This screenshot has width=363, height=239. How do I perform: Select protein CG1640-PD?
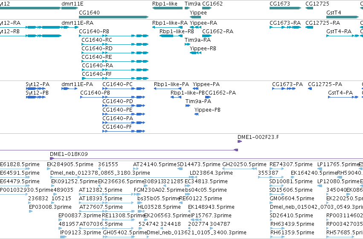coord(118,102)
